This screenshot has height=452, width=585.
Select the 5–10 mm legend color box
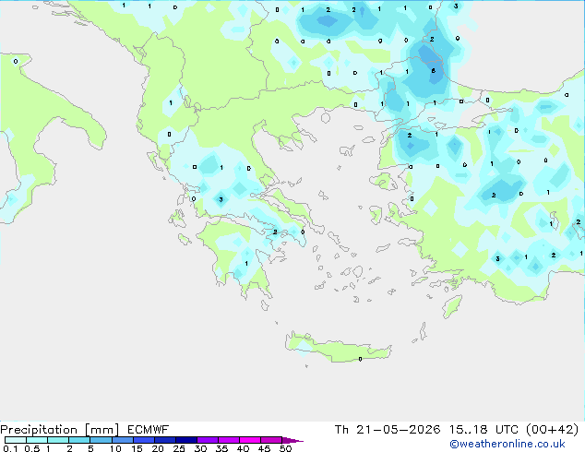pyautogui.click(x=101, y=440)
